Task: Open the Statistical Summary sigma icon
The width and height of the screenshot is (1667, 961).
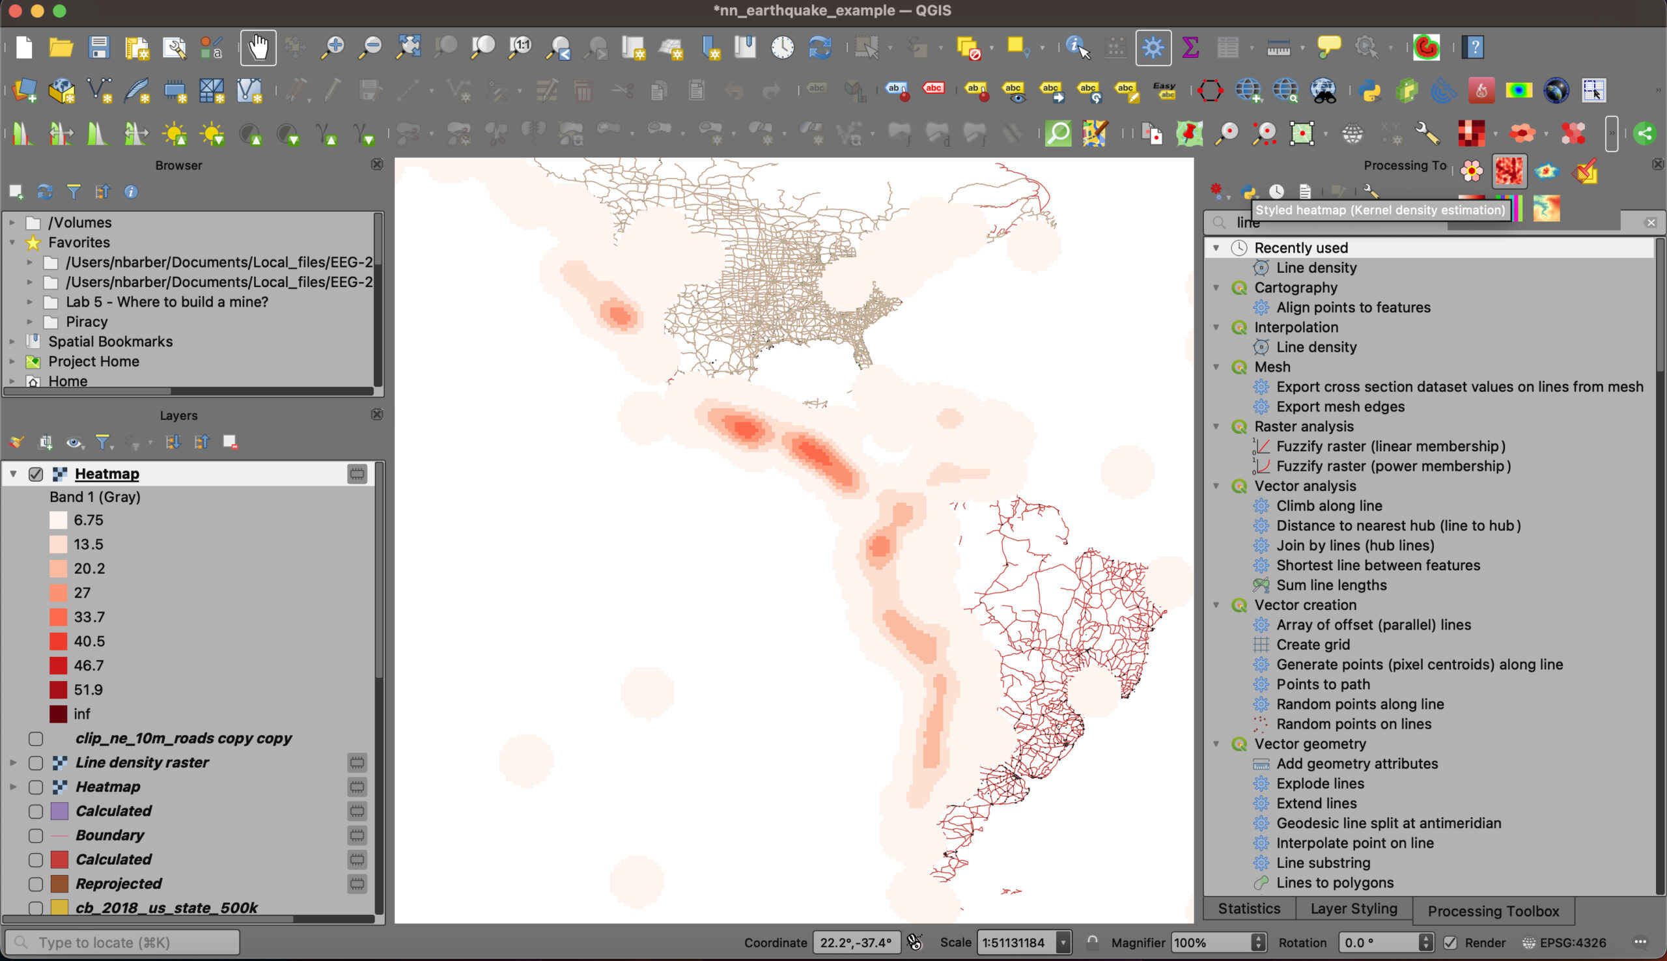Action: pos(1190,48)
